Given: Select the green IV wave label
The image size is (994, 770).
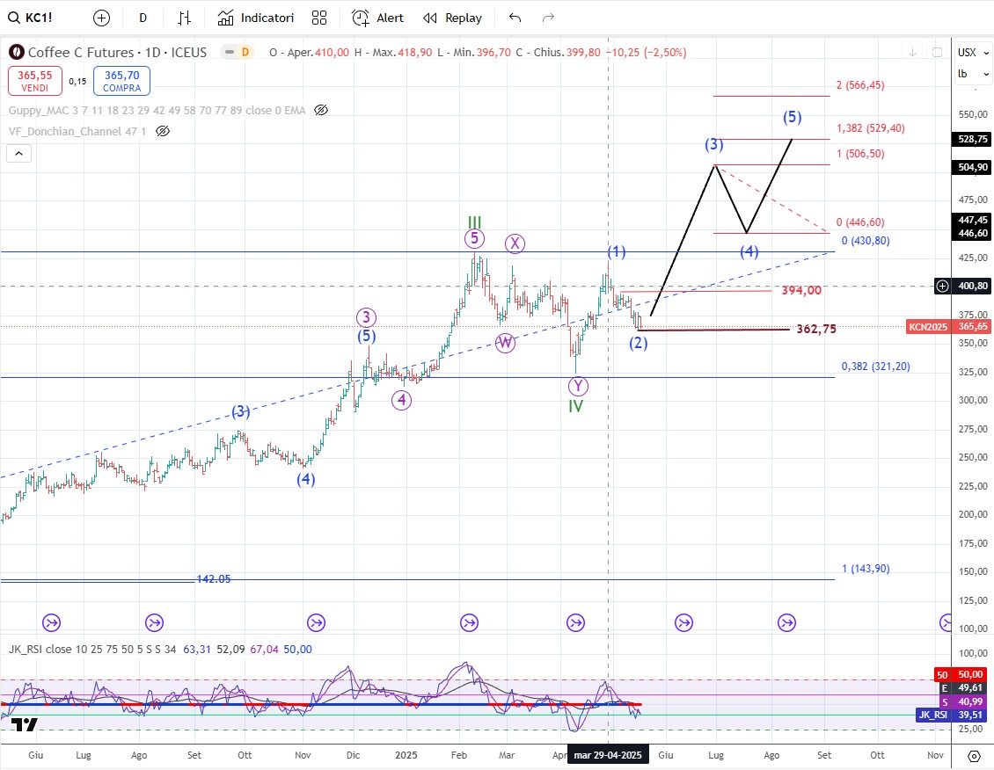Looking at the screenshot, I should click(x=575, y=406).
